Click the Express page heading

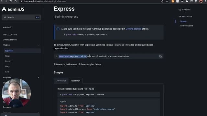tap(64, 9)
